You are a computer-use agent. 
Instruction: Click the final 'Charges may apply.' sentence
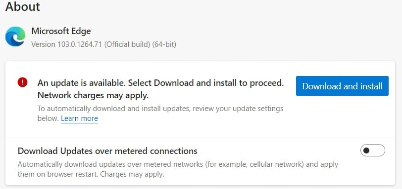click(132, 175)
